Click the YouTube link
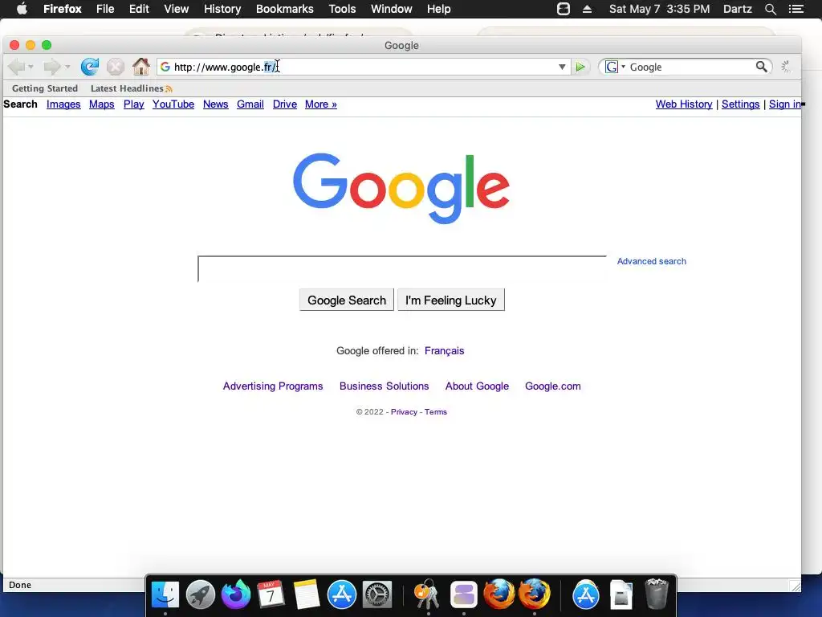The height and width of the screenshot is (617, 822). 173,104
